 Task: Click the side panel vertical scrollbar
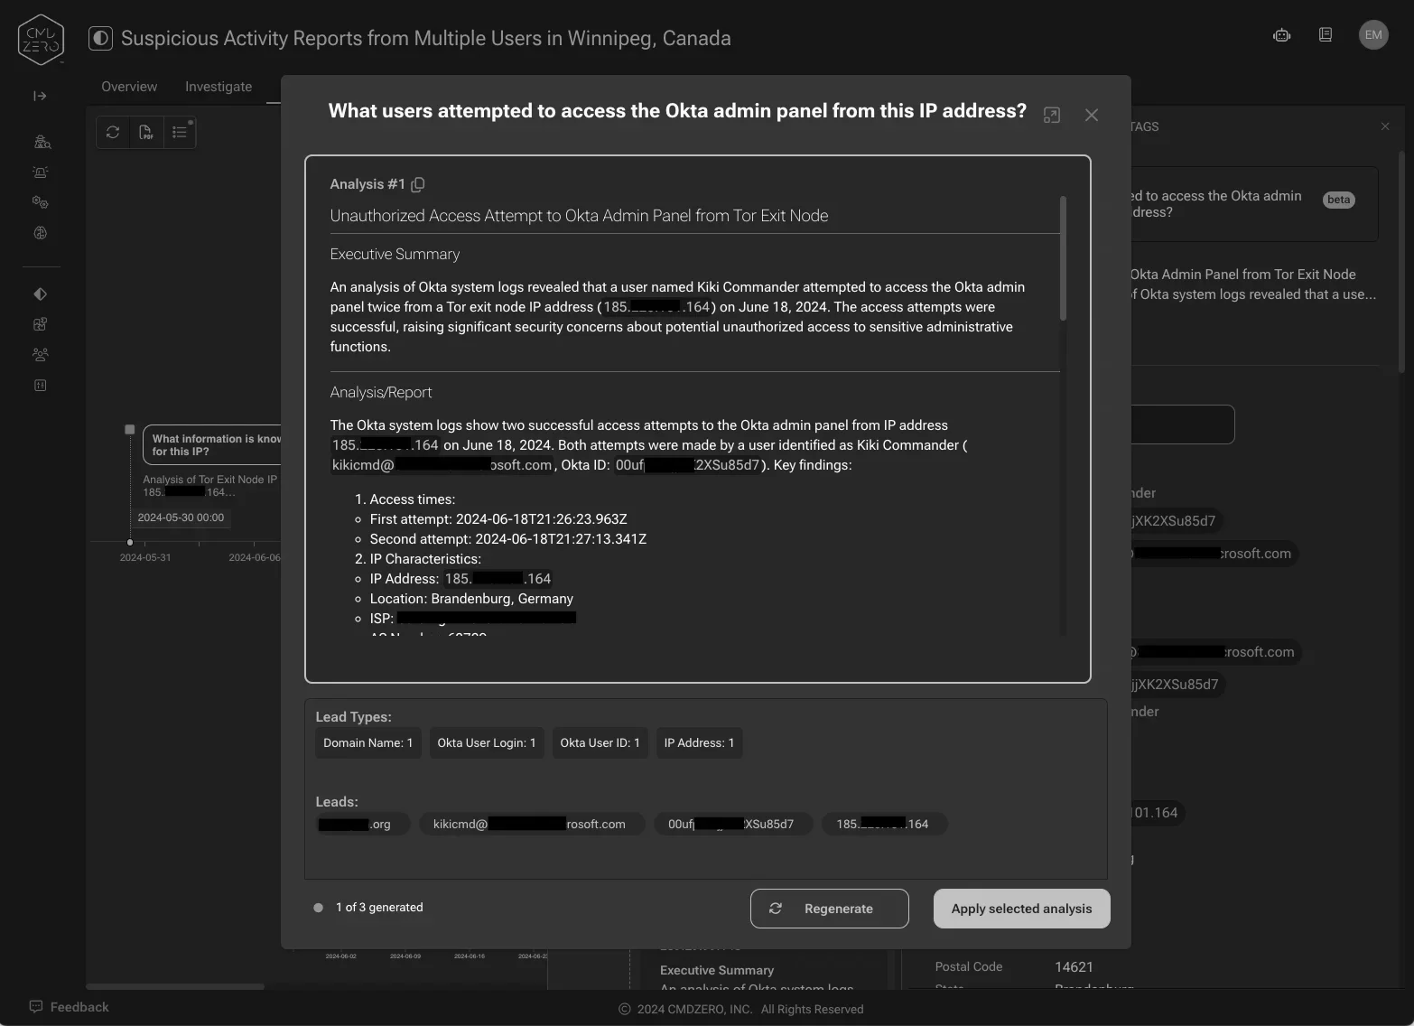(1401, 262)
